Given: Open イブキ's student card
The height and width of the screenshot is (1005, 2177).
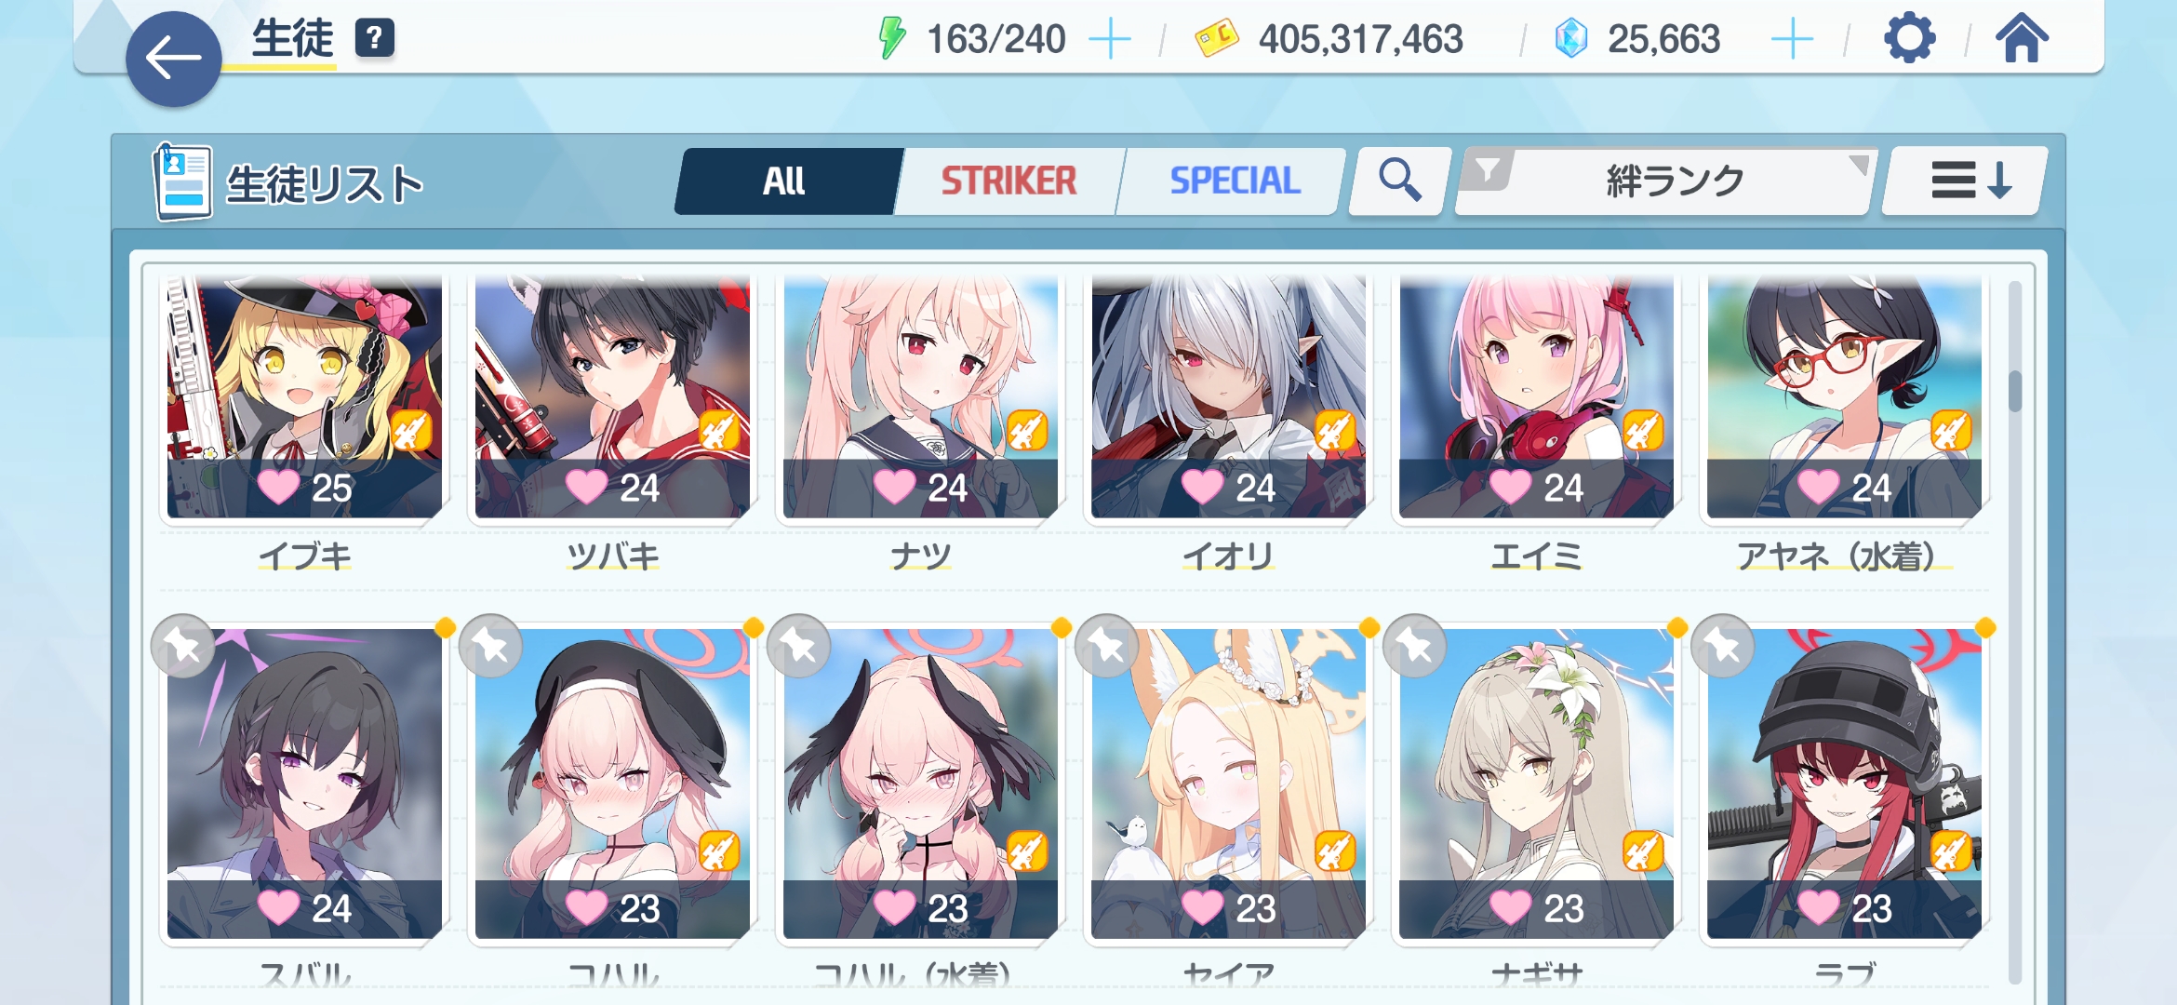Looking at the screenshot, I should pos(305,397).
